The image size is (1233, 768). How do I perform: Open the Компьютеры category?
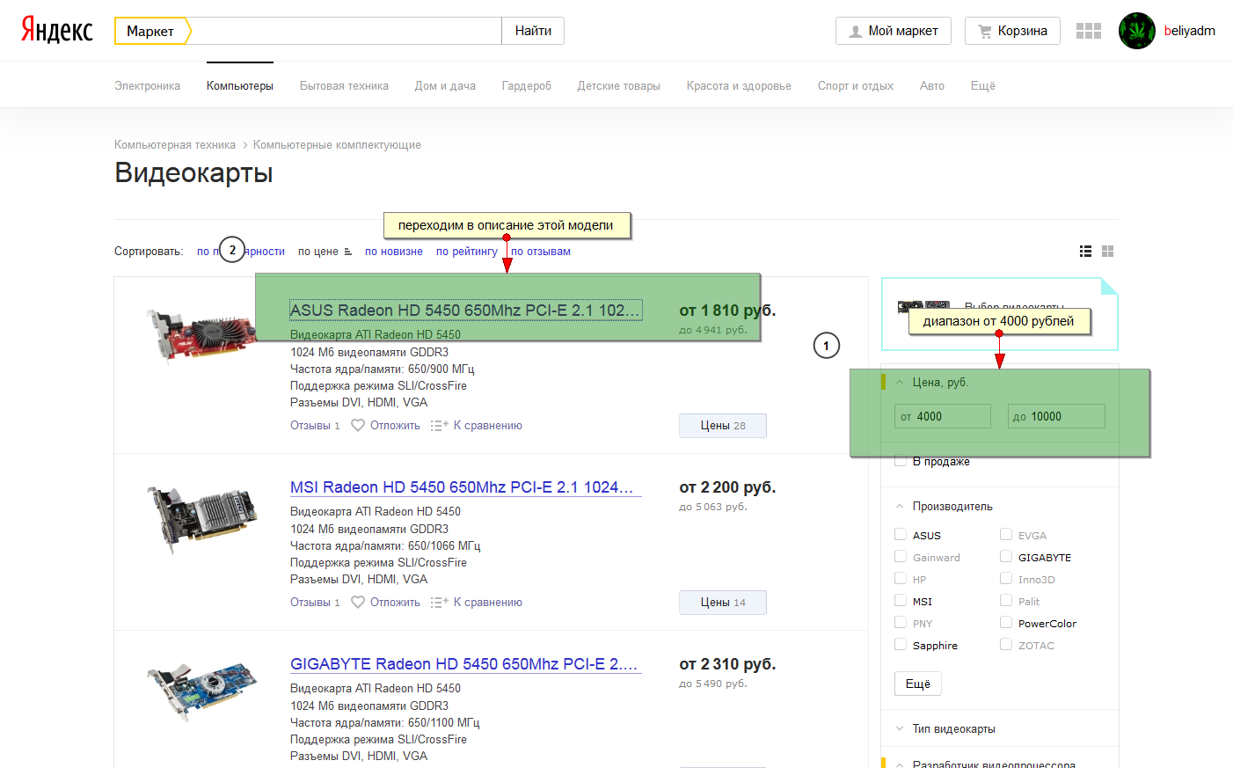tap(240, 86)
